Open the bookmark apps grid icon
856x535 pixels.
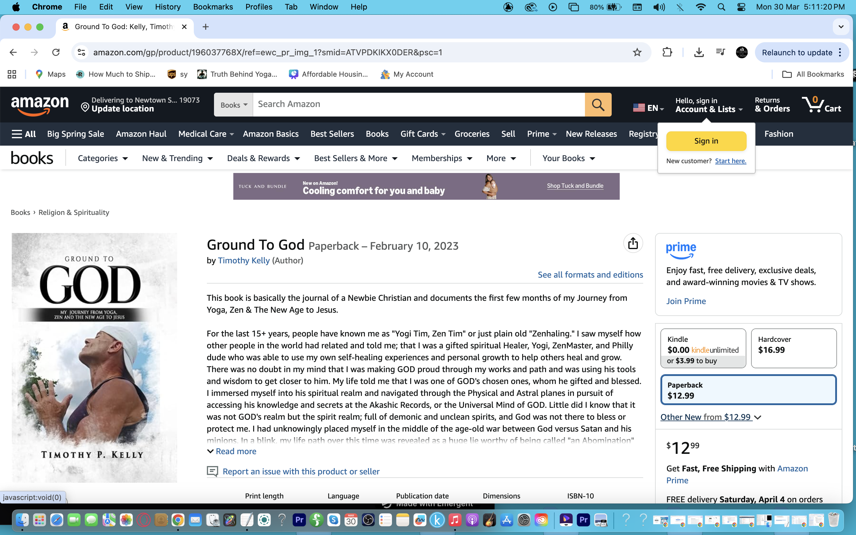(12, 74)
